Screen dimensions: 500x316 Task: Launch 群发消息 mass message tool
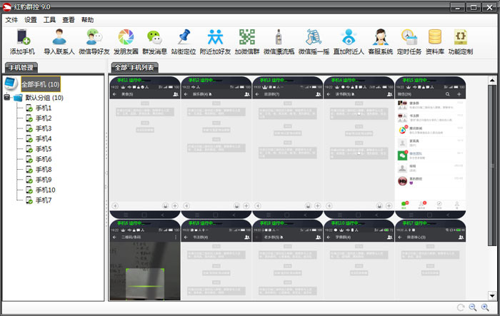pos(155,41)
